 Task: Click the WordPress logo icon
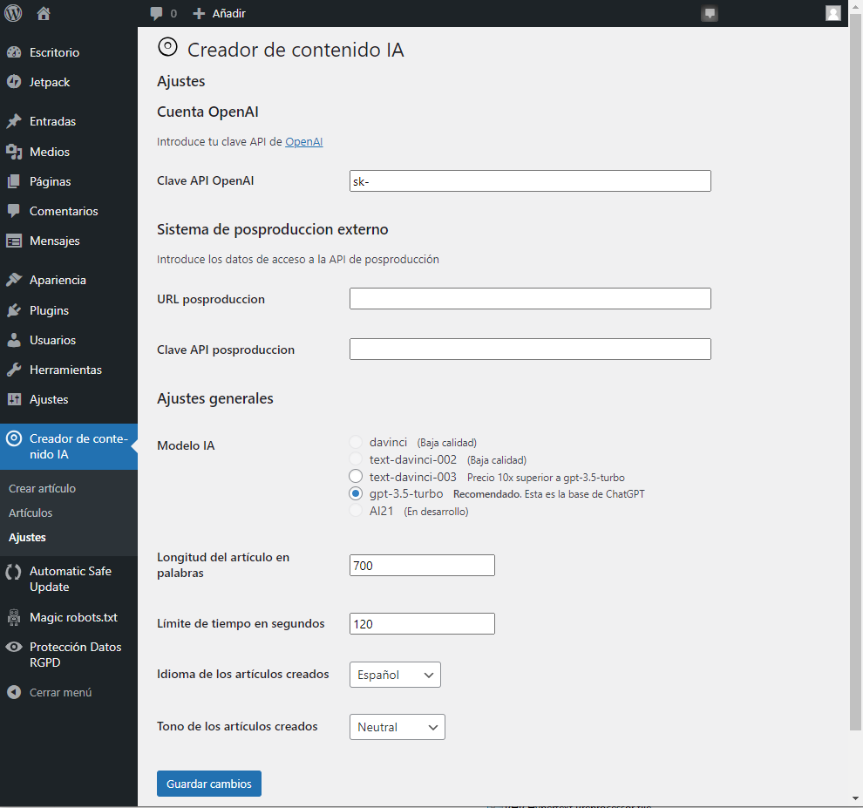tap(13, 13)
